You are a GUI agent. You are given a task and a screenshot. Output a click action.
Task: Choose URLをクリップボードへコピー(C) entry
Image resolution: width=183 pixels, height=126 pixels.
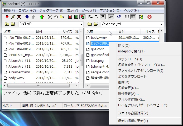tap(145, 105)
